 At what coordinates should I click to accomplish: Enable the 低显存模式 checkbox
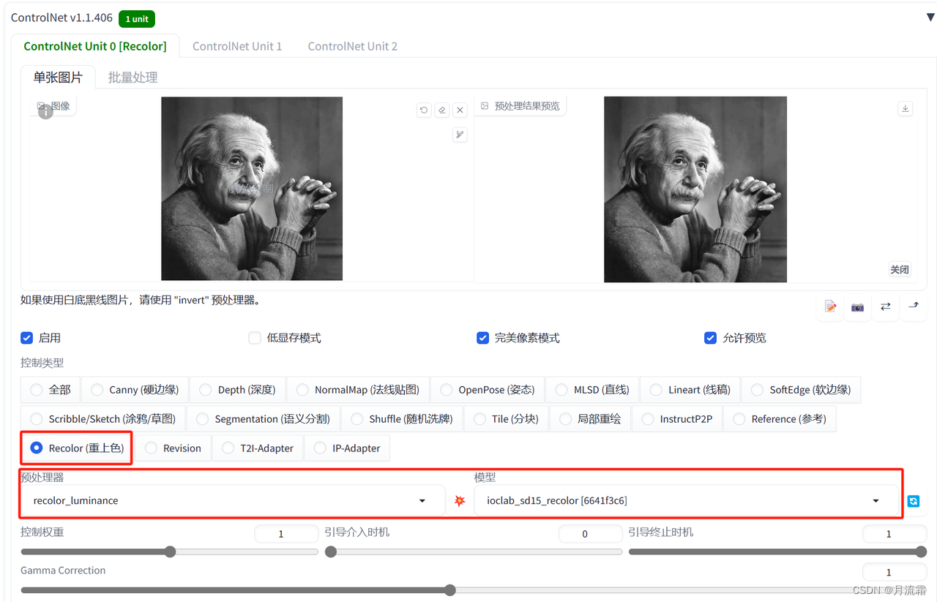pyautogui.click(x=255, y=338)
